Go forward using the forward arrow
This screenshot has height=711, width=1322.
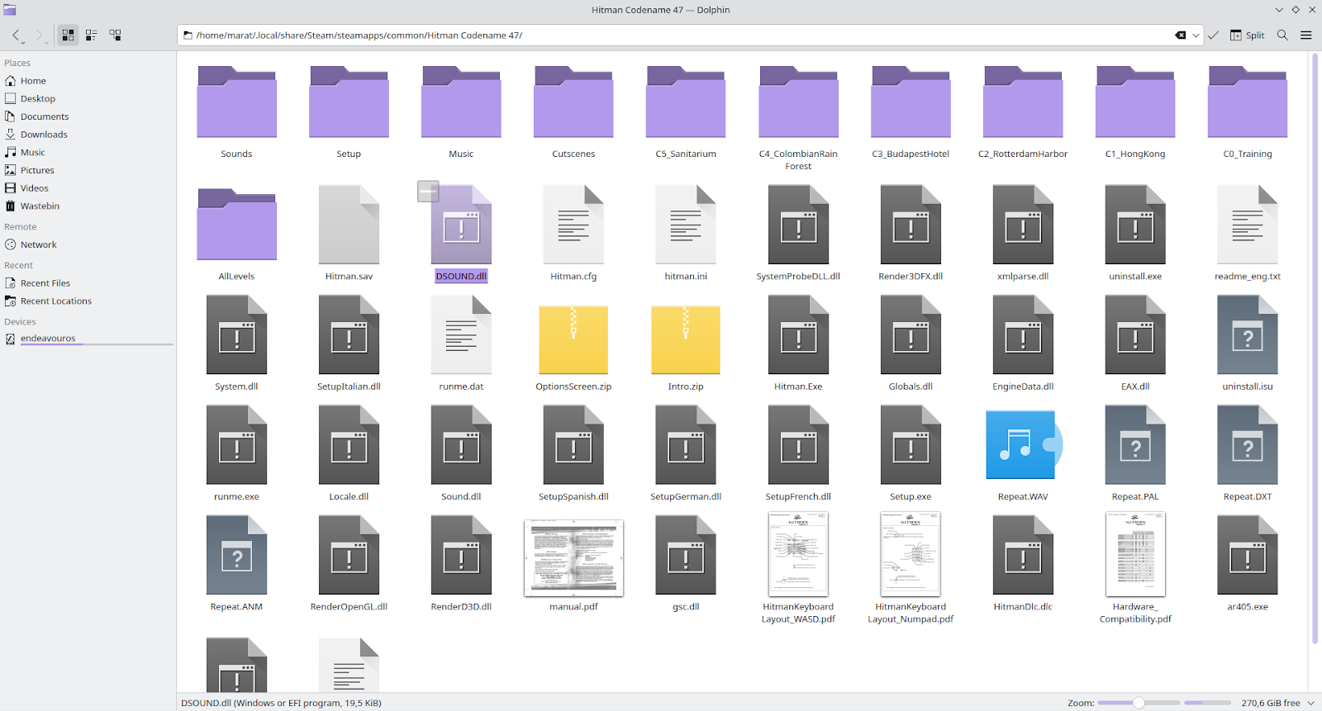39,36
